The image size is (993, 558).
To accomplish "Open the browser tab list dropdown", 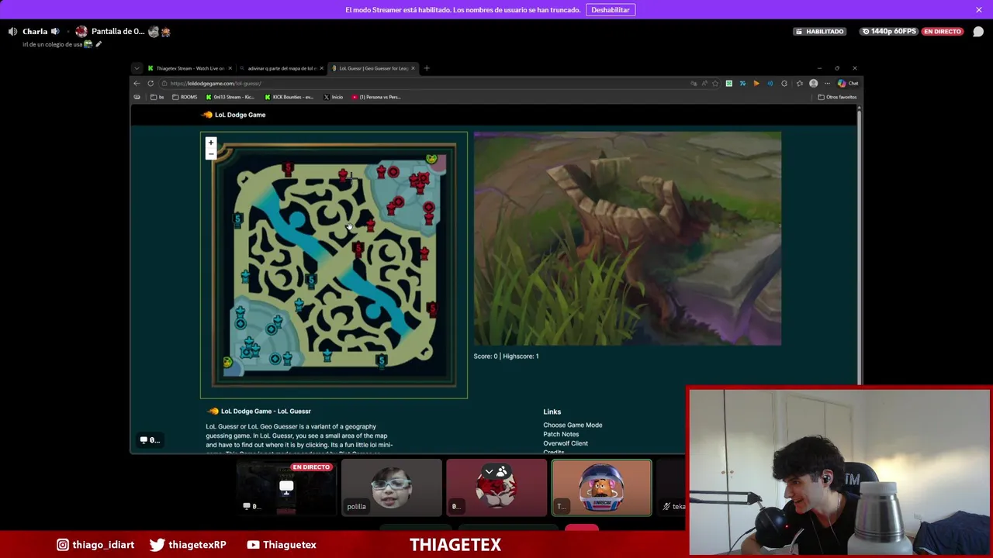I will point(137,68).
